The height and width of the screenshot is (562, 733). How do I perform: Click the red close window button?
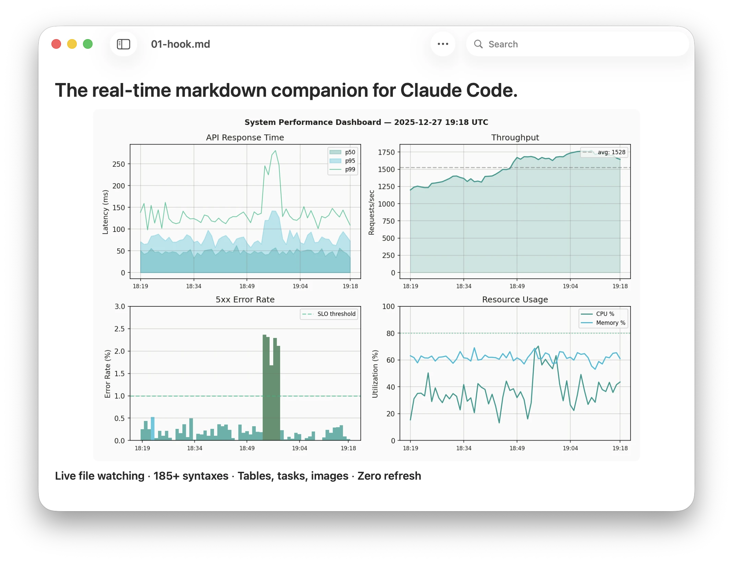[56, 44]
